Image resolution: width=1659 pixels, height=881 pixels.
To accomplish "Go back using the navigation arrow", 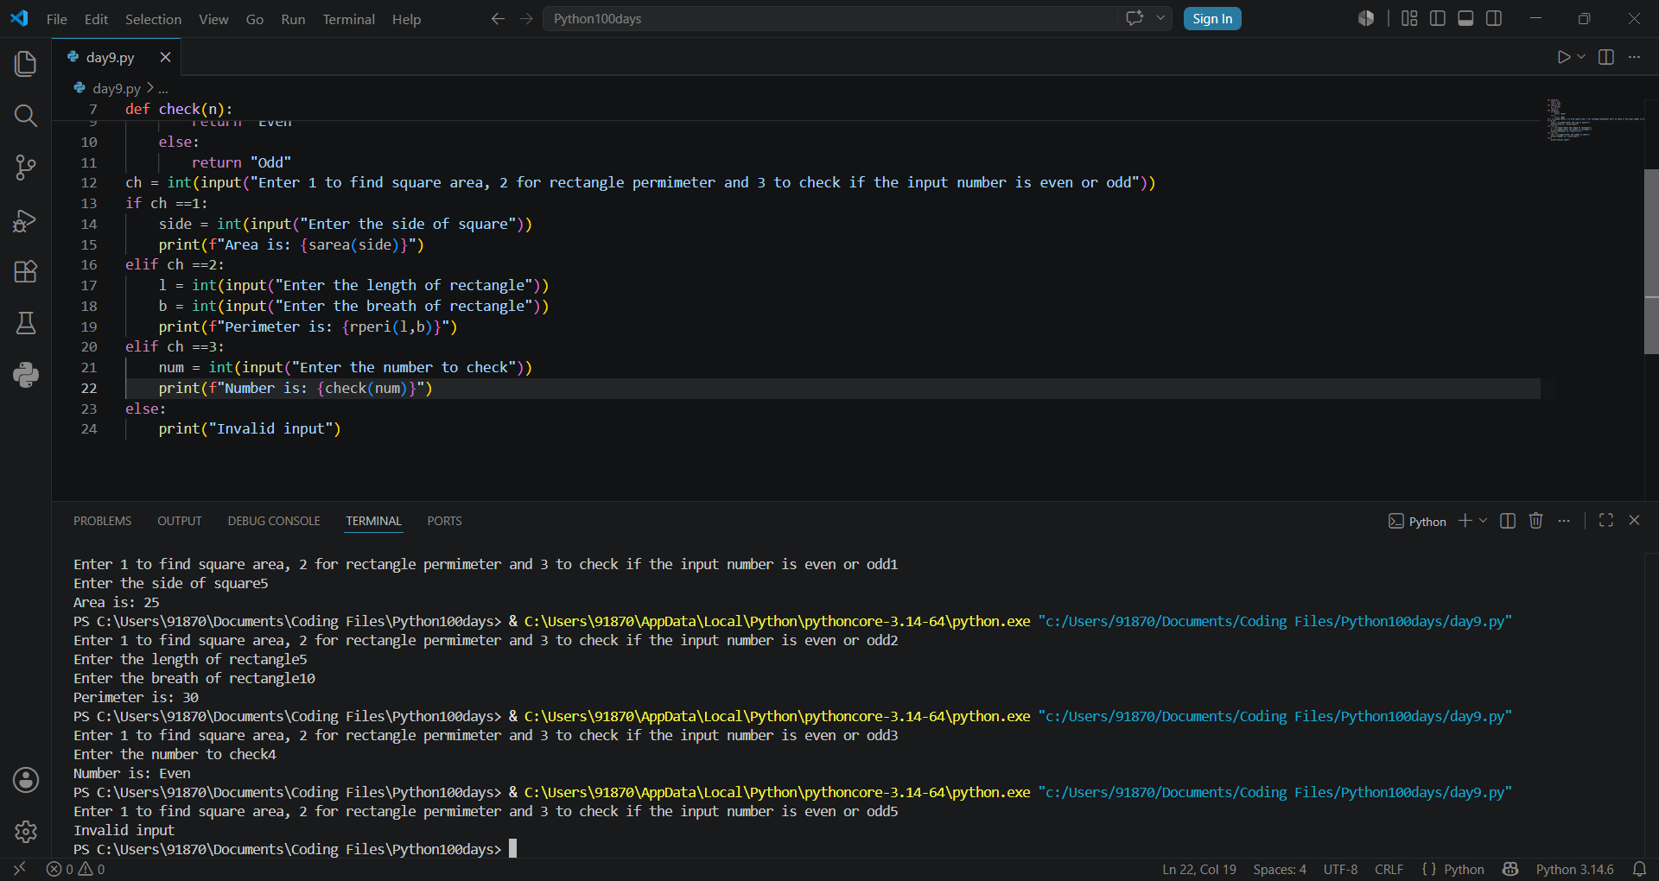I will click(x=498, y=19).
